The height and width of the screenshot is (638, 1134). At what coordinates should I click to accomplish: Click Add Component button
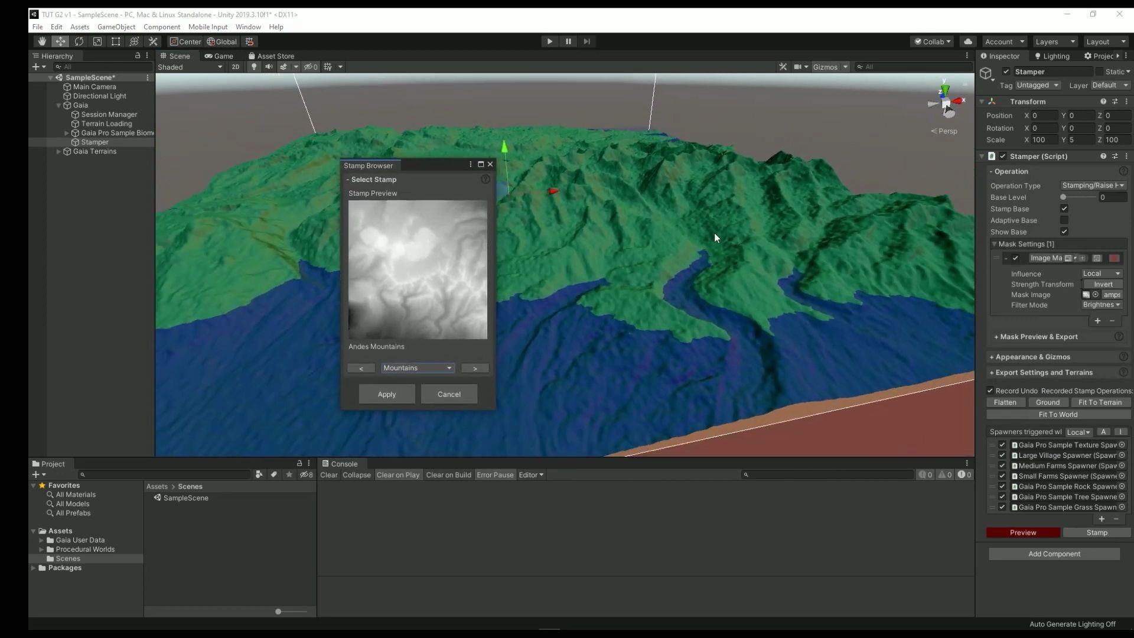coord(1054,554)
